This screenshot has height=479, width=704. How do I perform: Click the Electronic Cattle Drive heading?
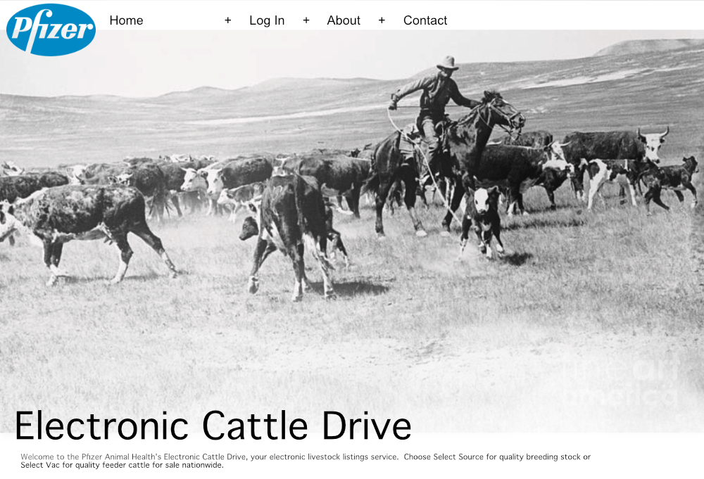pos(213,426)
